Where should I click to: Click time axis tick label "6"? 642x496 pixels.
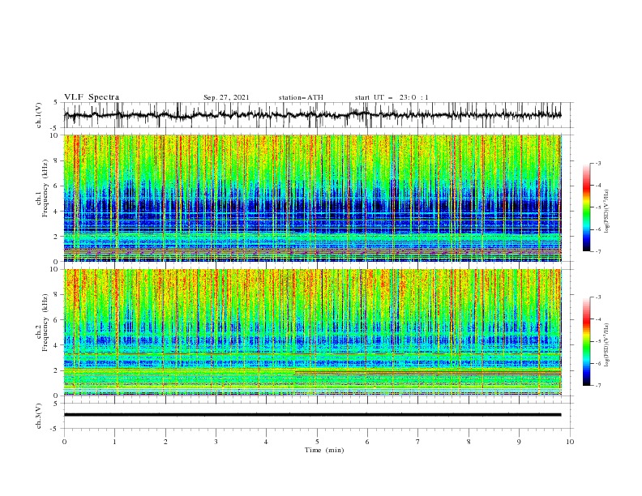367,442
